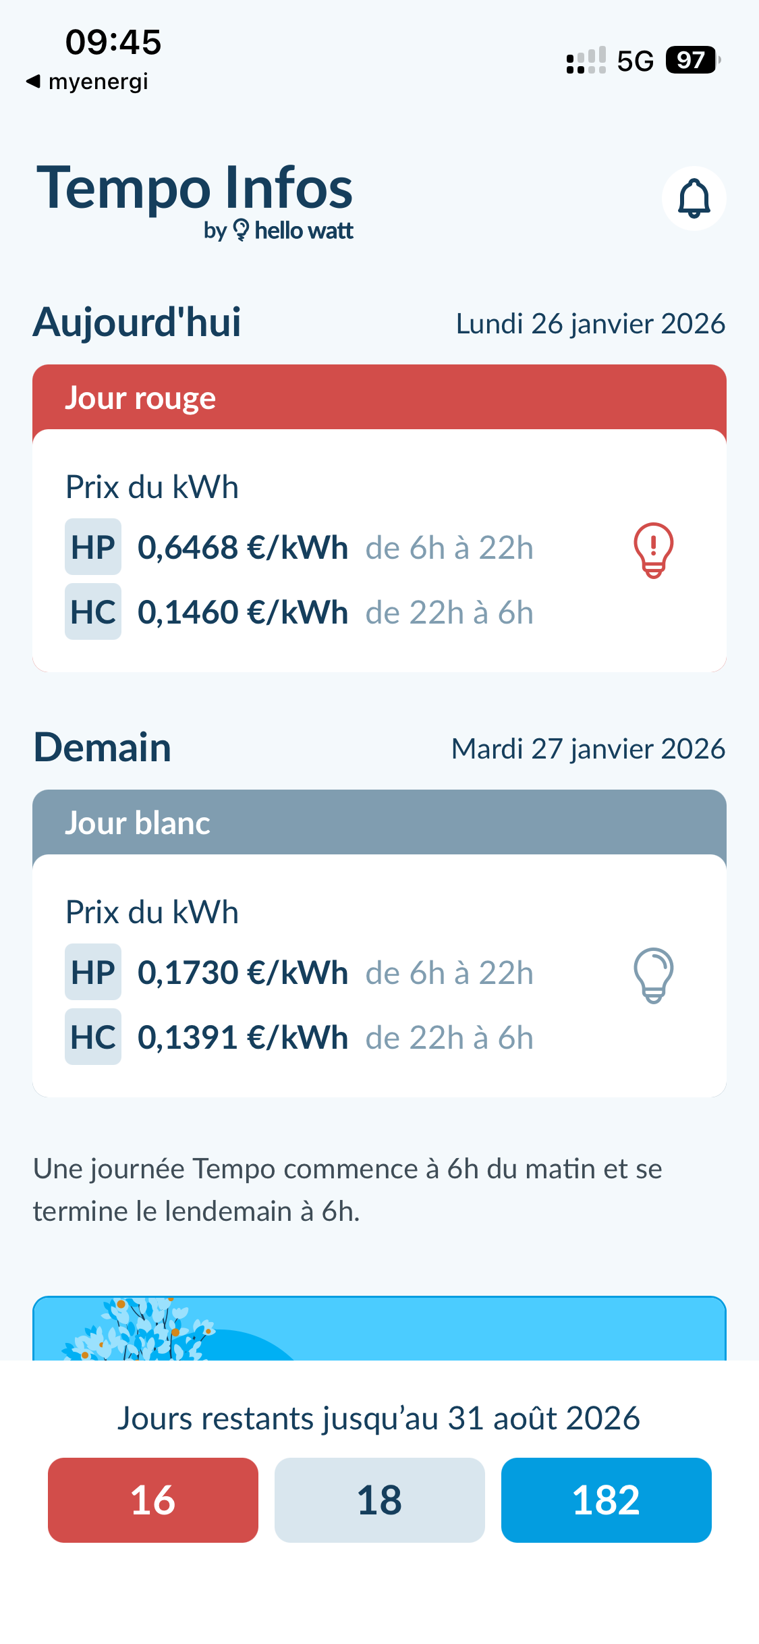Select the blue days remaining counter 182

click(606, 1500)
